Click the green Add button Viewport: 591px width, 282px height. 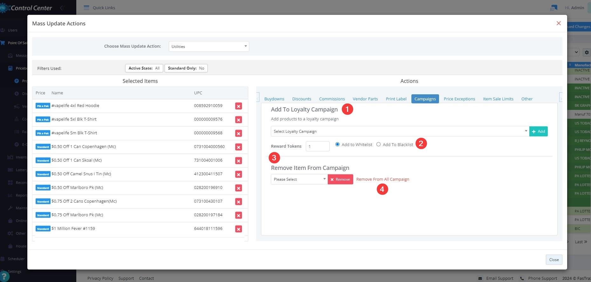tap(538, 131)
